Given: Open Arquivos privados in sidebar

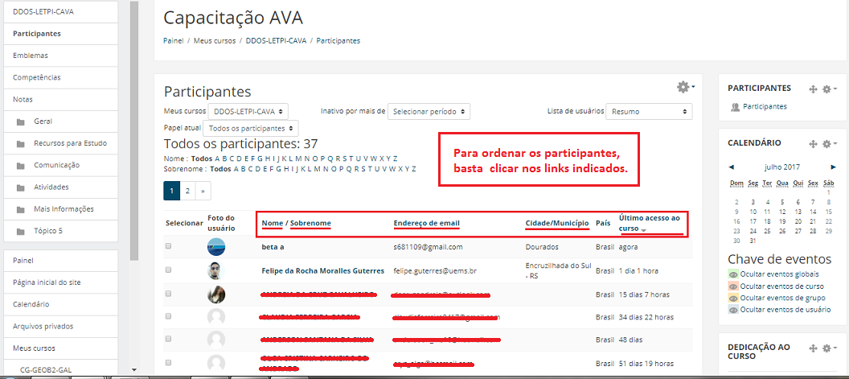Looking at the screenshot, I should 60,327.
